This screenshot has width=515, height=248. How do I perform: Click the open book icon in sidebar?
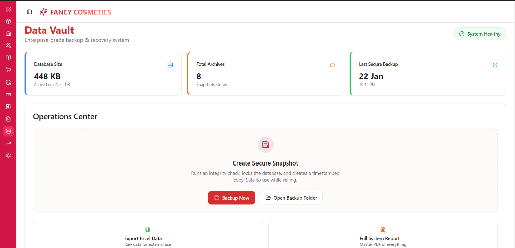click(8, 58)
